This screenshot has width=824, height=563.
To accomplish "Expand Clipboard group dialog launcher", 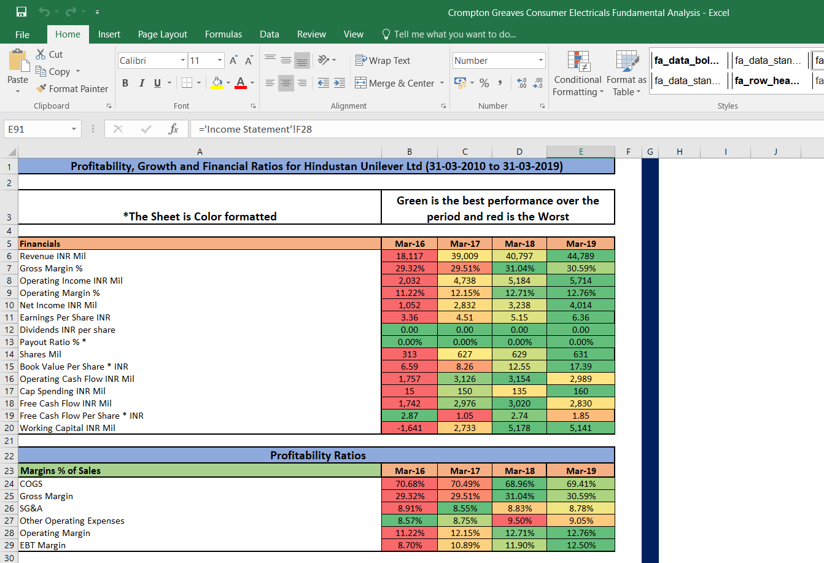I will (109, 106).
